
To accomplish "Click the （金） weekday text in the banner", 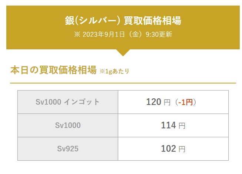I will click(135, 34).
